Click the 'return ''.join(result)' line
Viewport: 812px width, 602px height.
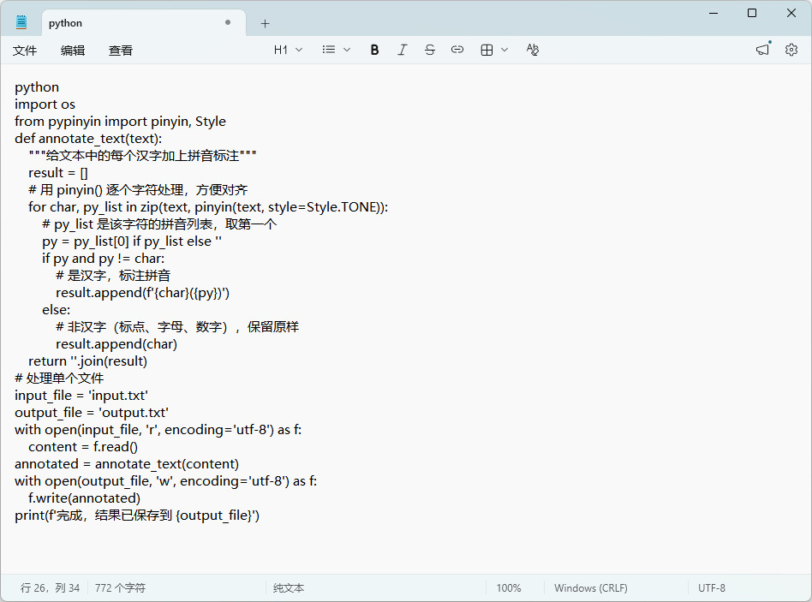(87, 361)
